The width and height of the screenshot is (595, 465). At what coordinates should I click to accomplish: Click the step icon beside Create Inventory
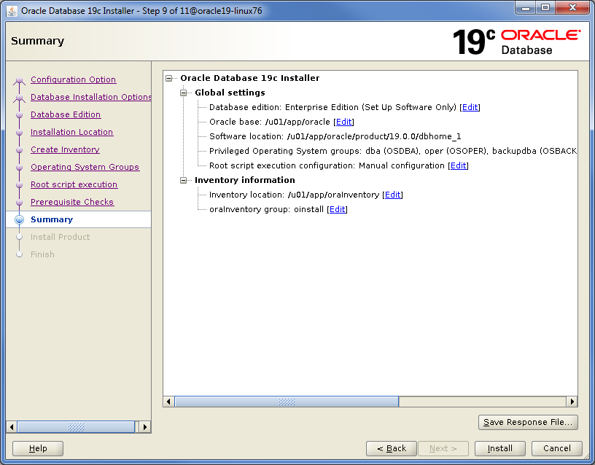(x=19, y=149)
